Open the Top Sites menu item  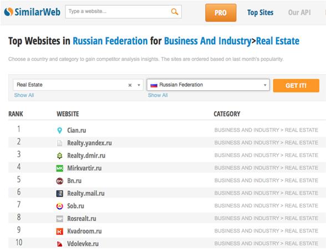click(260, 12)
